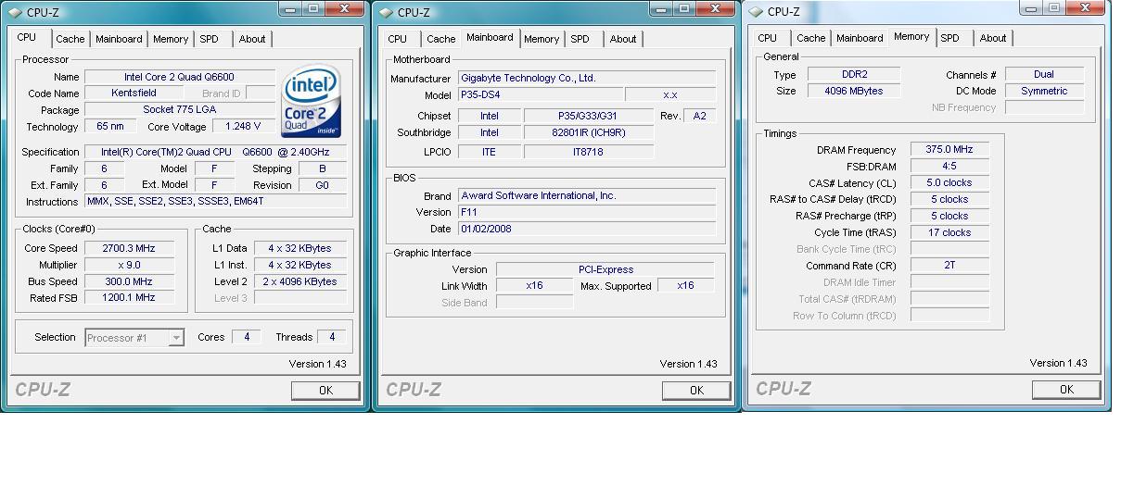Select the Memory tab in the middle CPU-Z window
This screenshot has width=1134, height=486.
pyautogui.click(x=542, y=39)
